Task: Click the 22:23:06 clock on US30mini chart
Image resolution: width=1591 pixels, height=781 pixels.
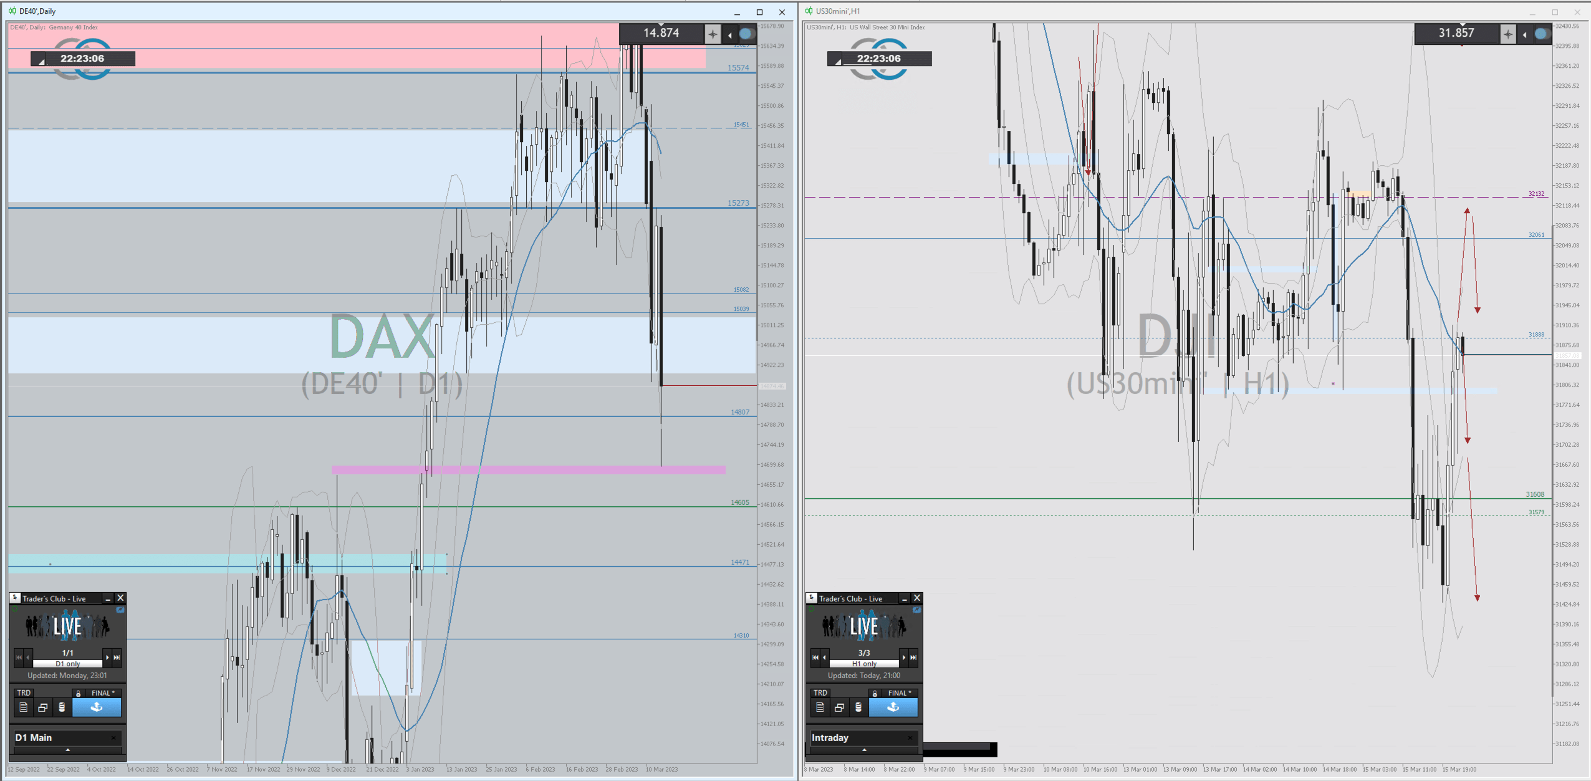Action: pos(878,59)
